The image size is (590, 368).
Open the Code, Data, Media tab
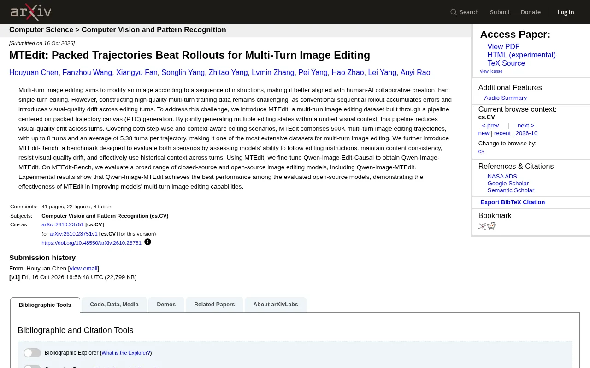pos(114,305)
